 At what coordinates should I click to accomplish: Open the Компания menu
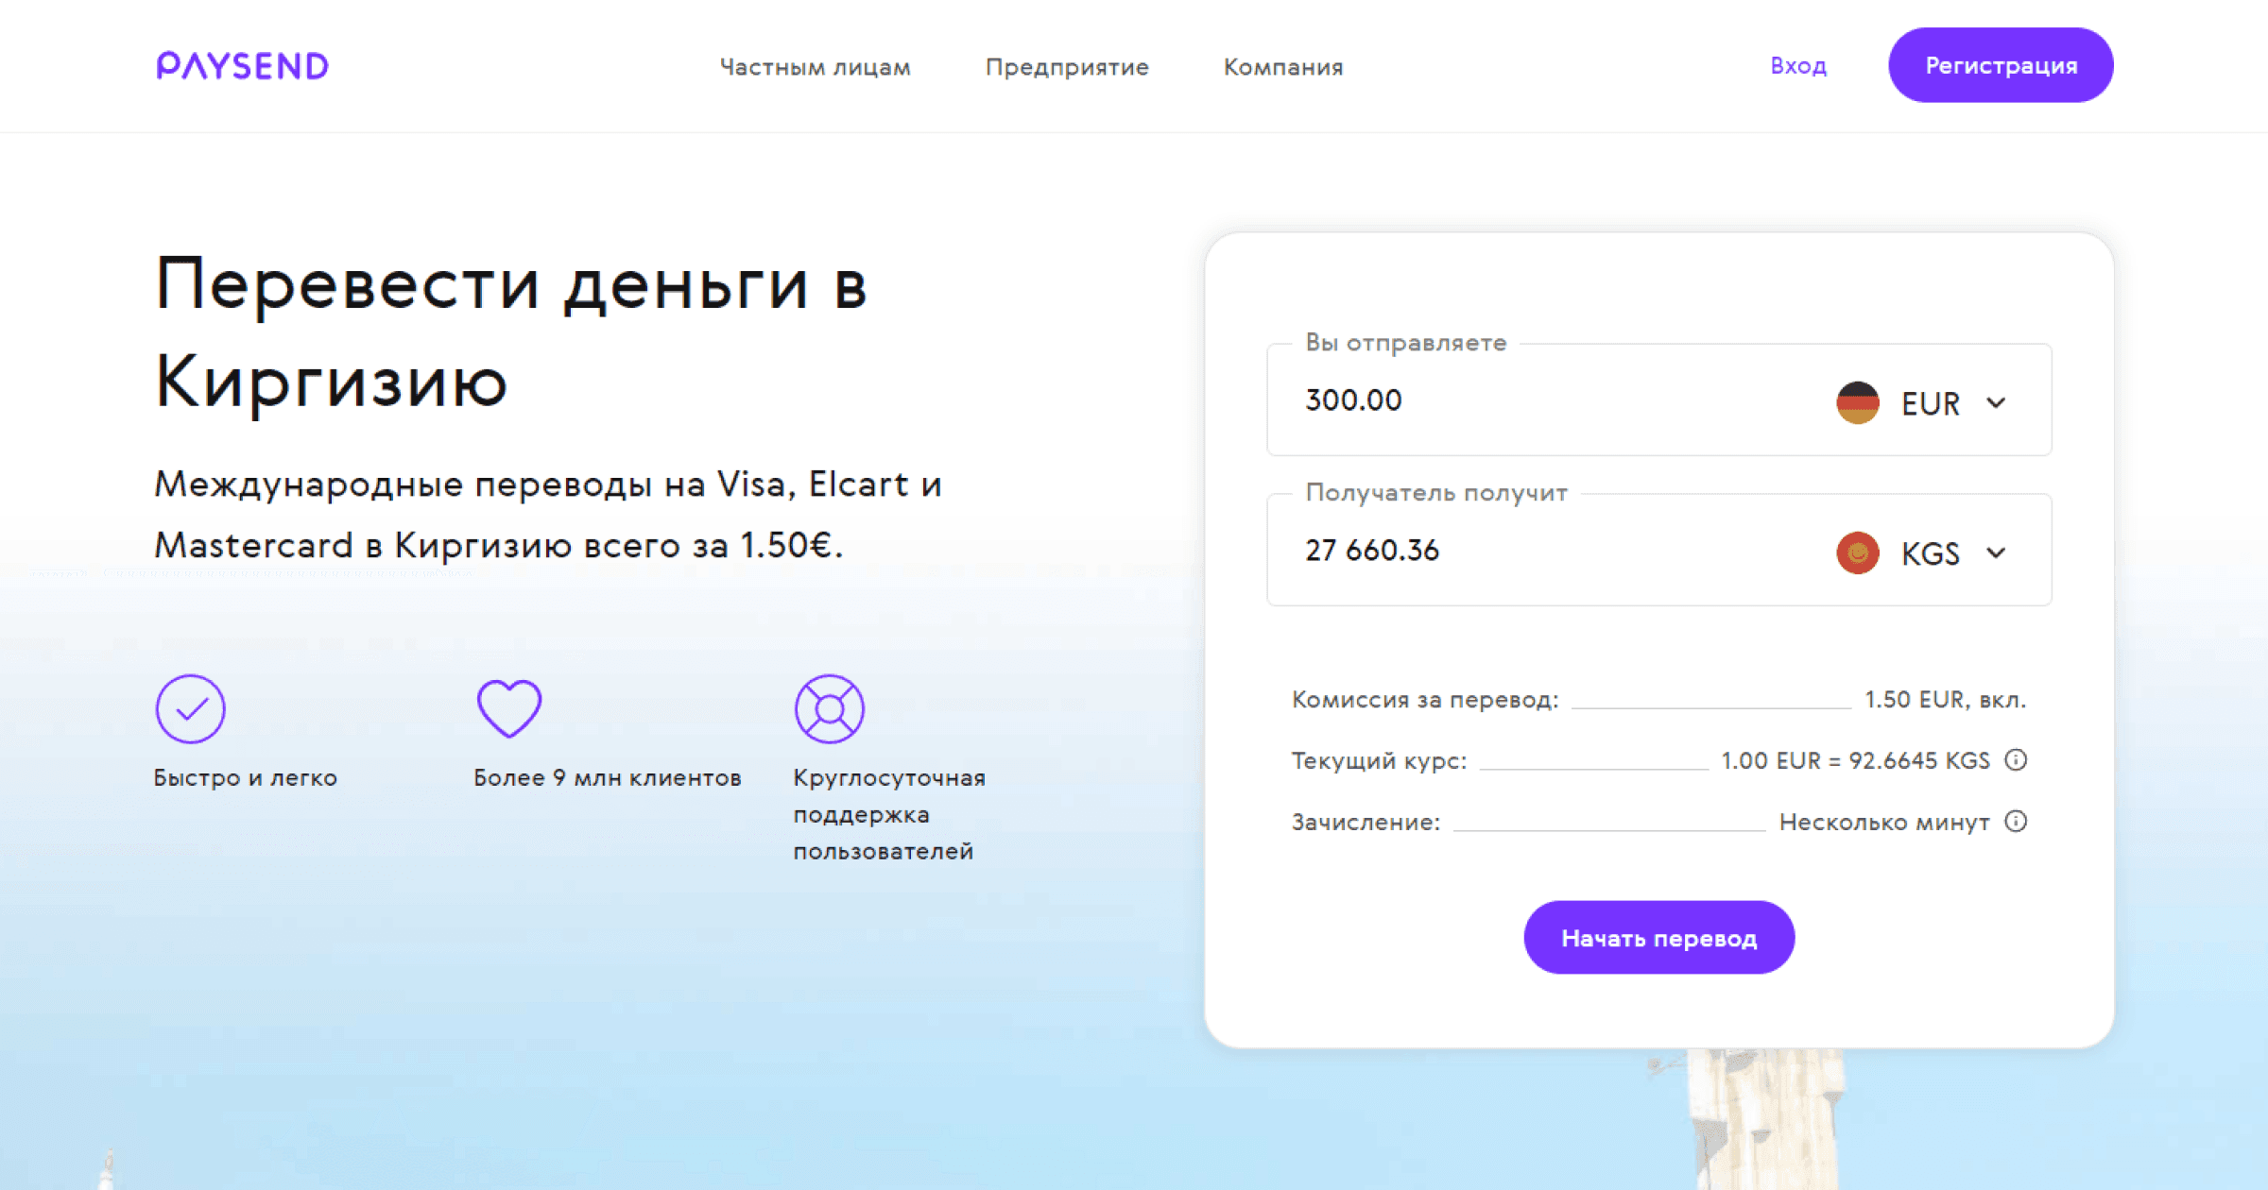1283,67
